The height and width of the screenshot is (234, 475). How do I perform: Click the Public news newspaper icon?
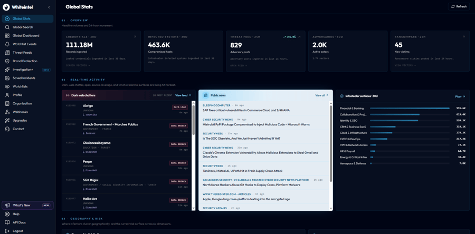(206, 95)
